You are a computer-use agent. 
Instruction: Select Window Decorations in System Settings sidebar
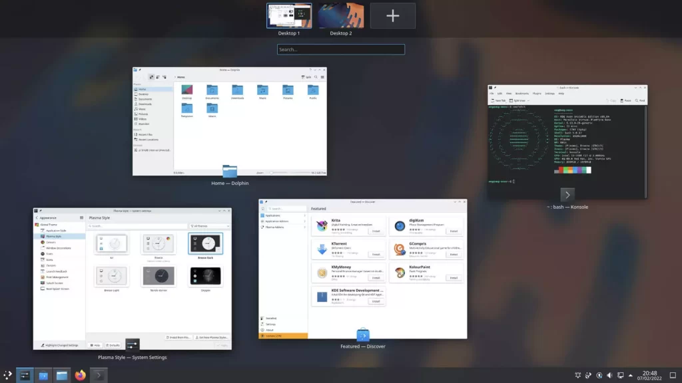point(59,248)
